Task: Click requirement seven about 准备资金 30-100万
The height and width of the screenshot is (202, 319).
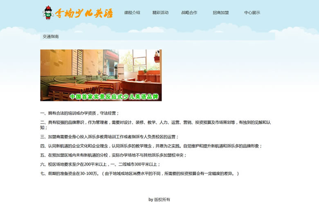Action: [139, 174]
